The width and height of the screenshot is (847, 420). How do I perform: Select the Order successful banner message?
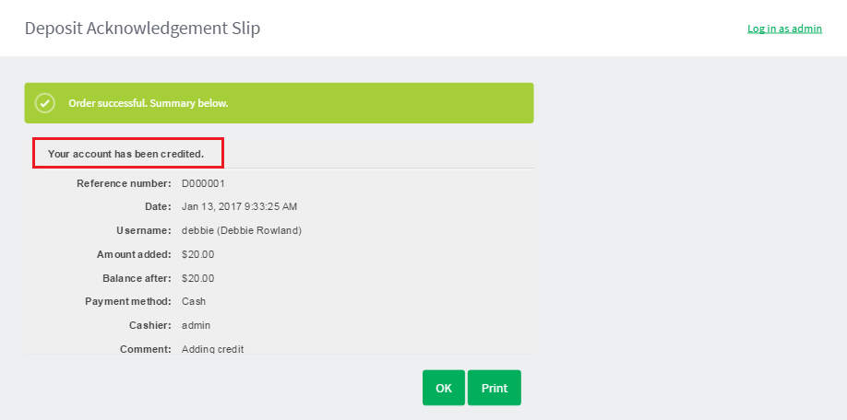pos(149,103)
